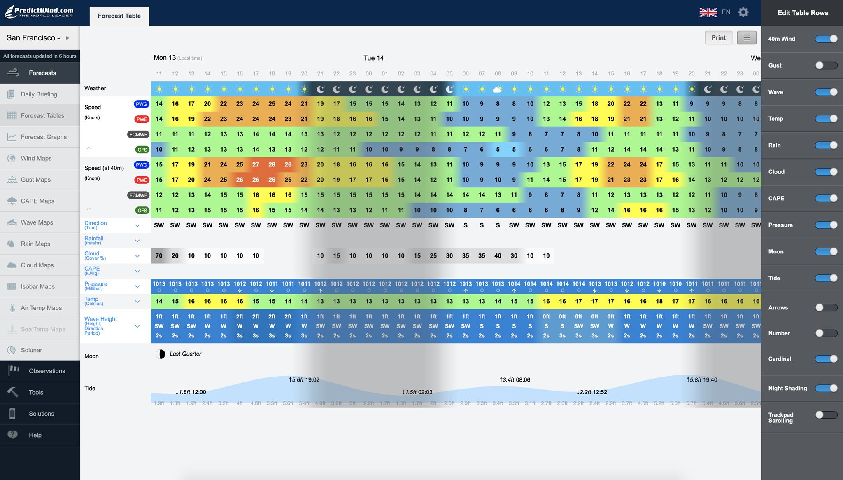This screenshot has width=843, height=480.
Task: Toggle the Cloud row switch
Action: pyautogui.click(x=826, y=171)
